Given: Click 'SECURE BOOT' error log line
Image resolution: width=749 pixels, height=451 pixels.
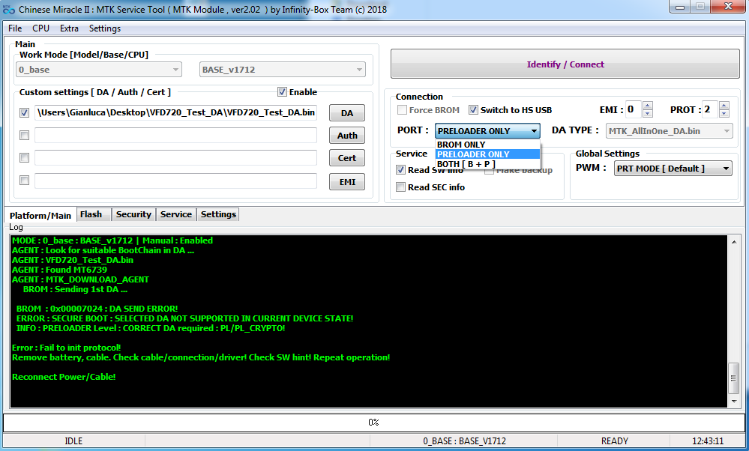Looking at the screenshot, I should [184, 318].
